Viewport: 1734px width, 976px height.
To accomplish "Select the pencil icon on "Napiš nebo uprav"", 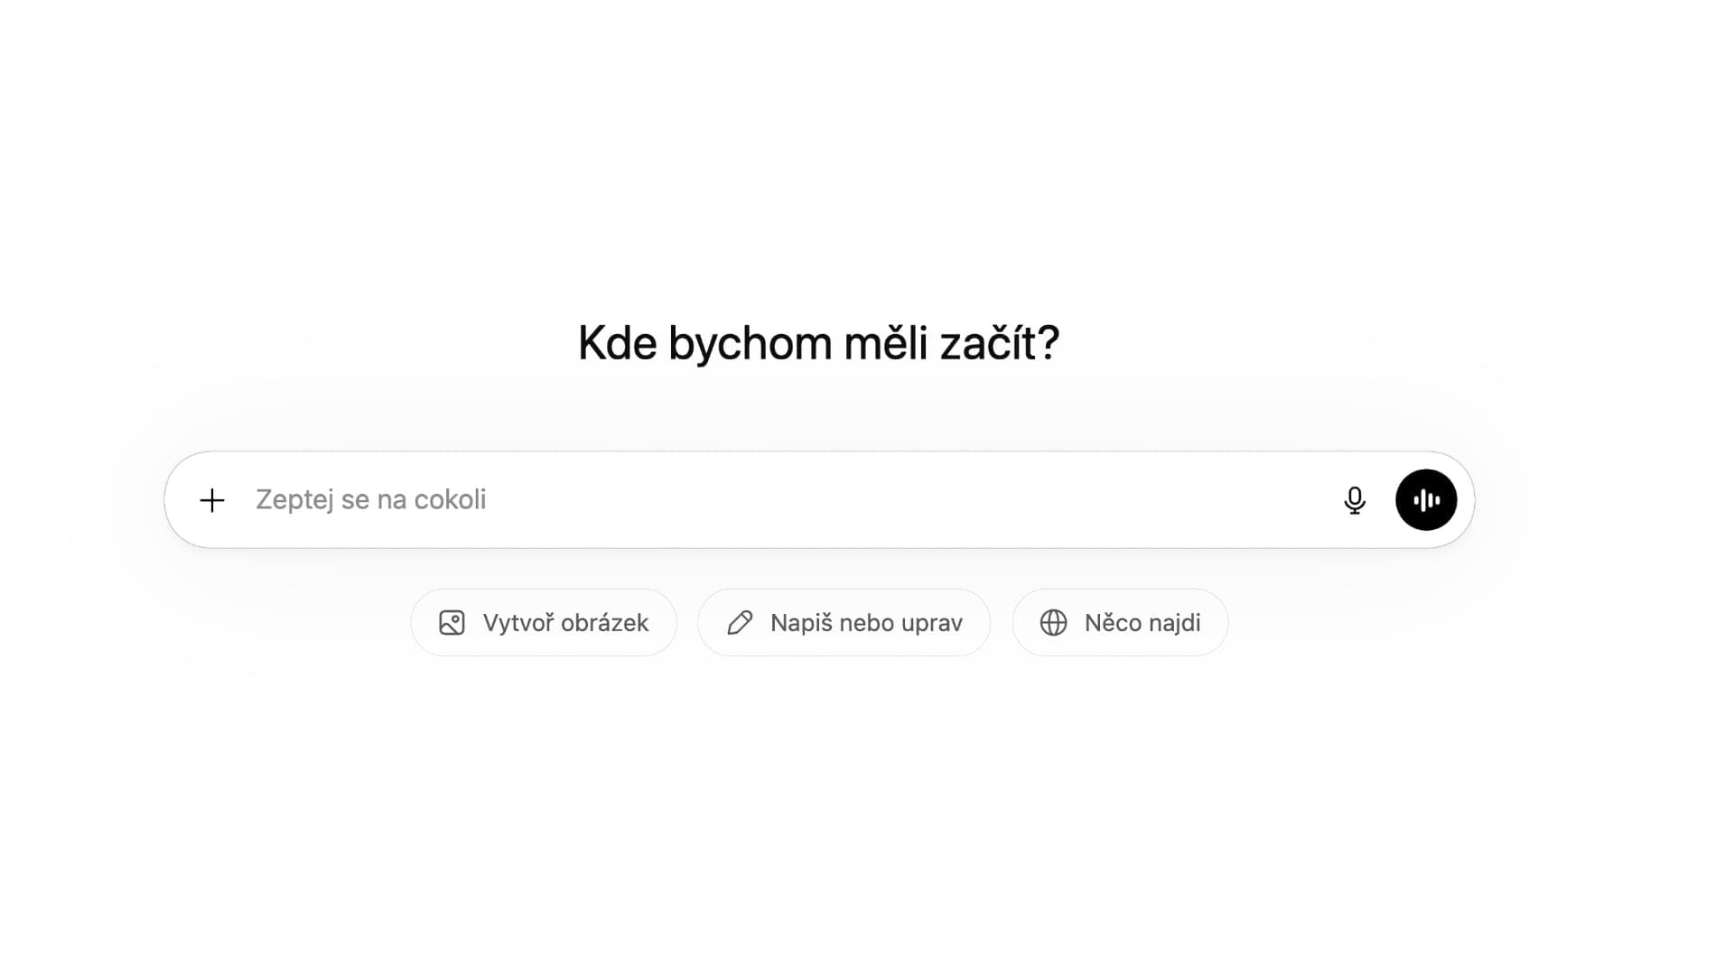I will point(741,622).
